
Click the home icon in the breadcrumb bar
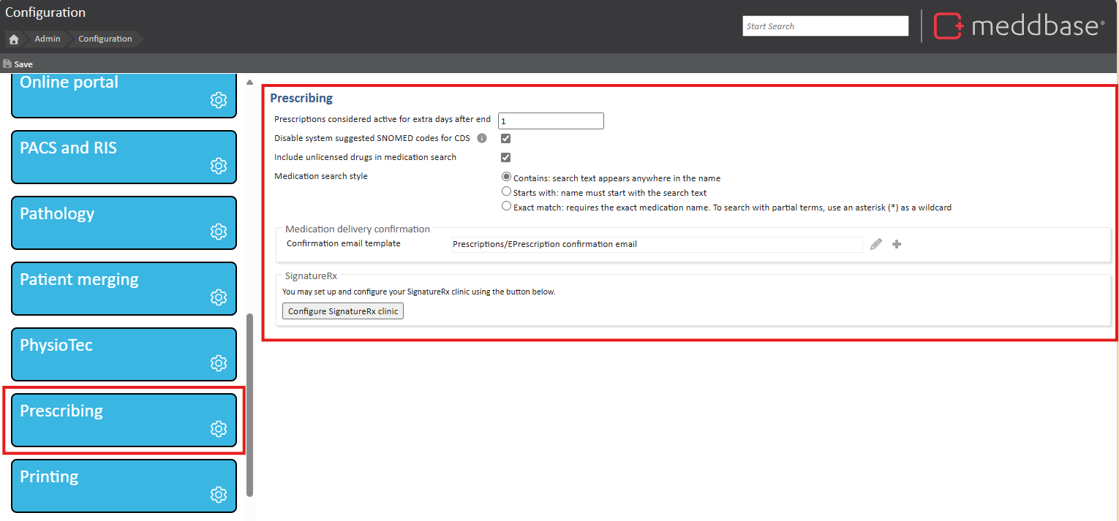pyautogui.click(x=12, y=39)
